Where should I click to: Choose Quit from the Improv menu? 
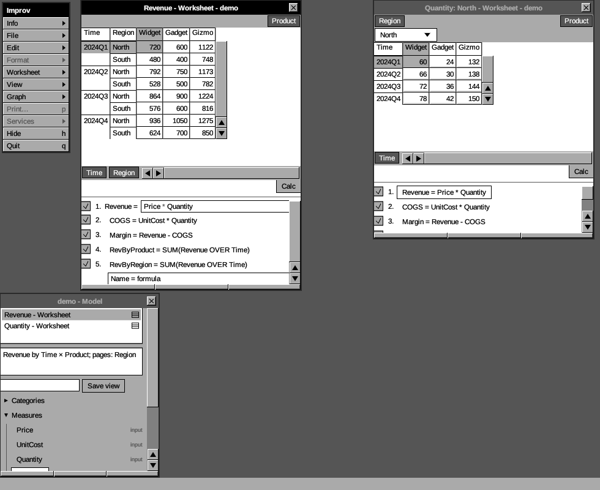pos(36,146)
